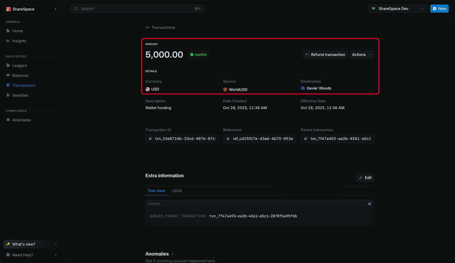Click inside the Search field
Image resolution: width=455 pixels, height=263 pixels.
[x=137, y=8]
